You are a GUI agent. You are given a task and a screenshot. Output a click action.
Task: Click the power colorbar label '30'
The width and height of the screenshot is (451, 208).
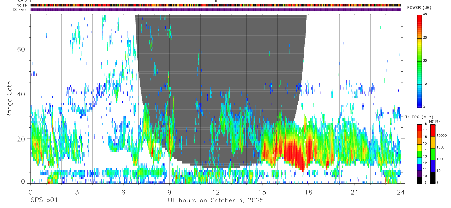(x=425, y=37)
